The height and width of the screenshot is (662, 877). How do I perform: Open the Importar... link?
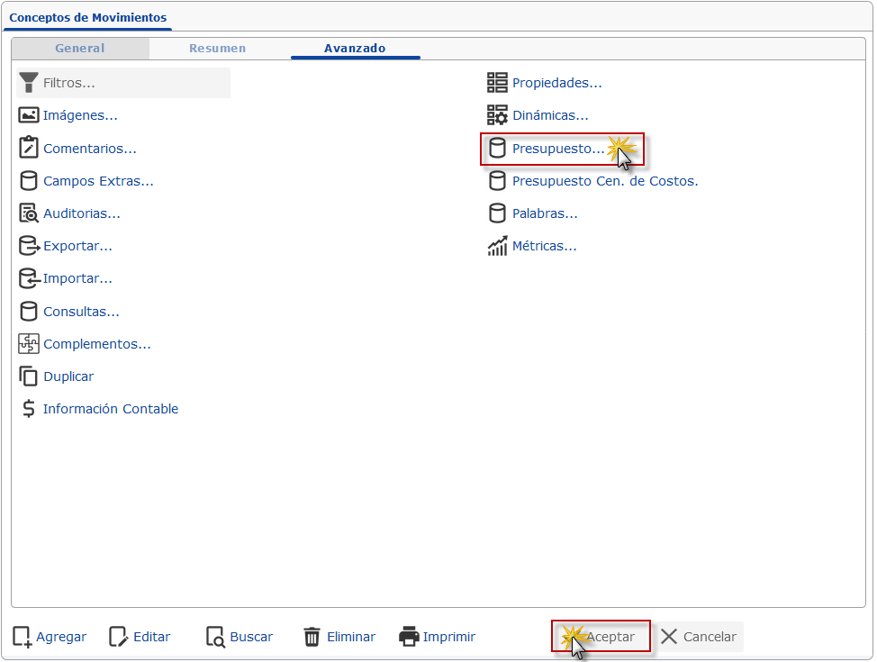(77, 278)
